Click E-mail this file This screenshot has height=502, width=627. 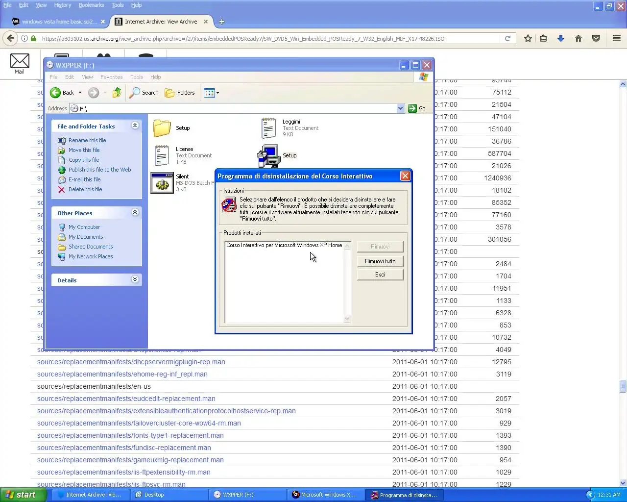tap(84, 179)
